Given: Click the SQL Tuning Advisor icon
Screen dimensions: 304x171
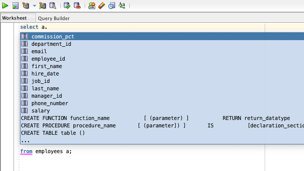Looking at the screenshot, I should pyautogui.click(x=52, y=6).
